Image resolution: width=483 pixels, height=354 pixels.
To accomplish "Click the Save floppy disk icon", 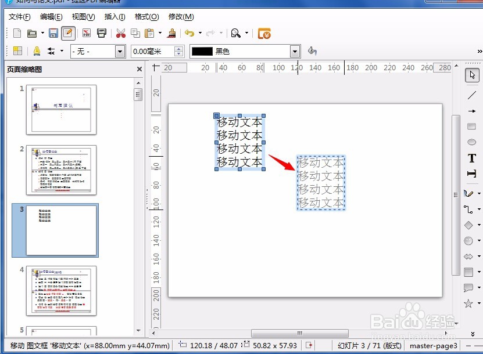I will pyautogui.click(x=53, y=33).
